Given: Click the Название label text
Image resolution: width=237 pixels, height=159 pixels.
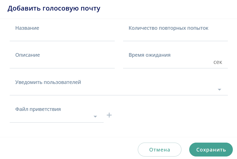Looking at the screenshot, I should tap(27, 28).
